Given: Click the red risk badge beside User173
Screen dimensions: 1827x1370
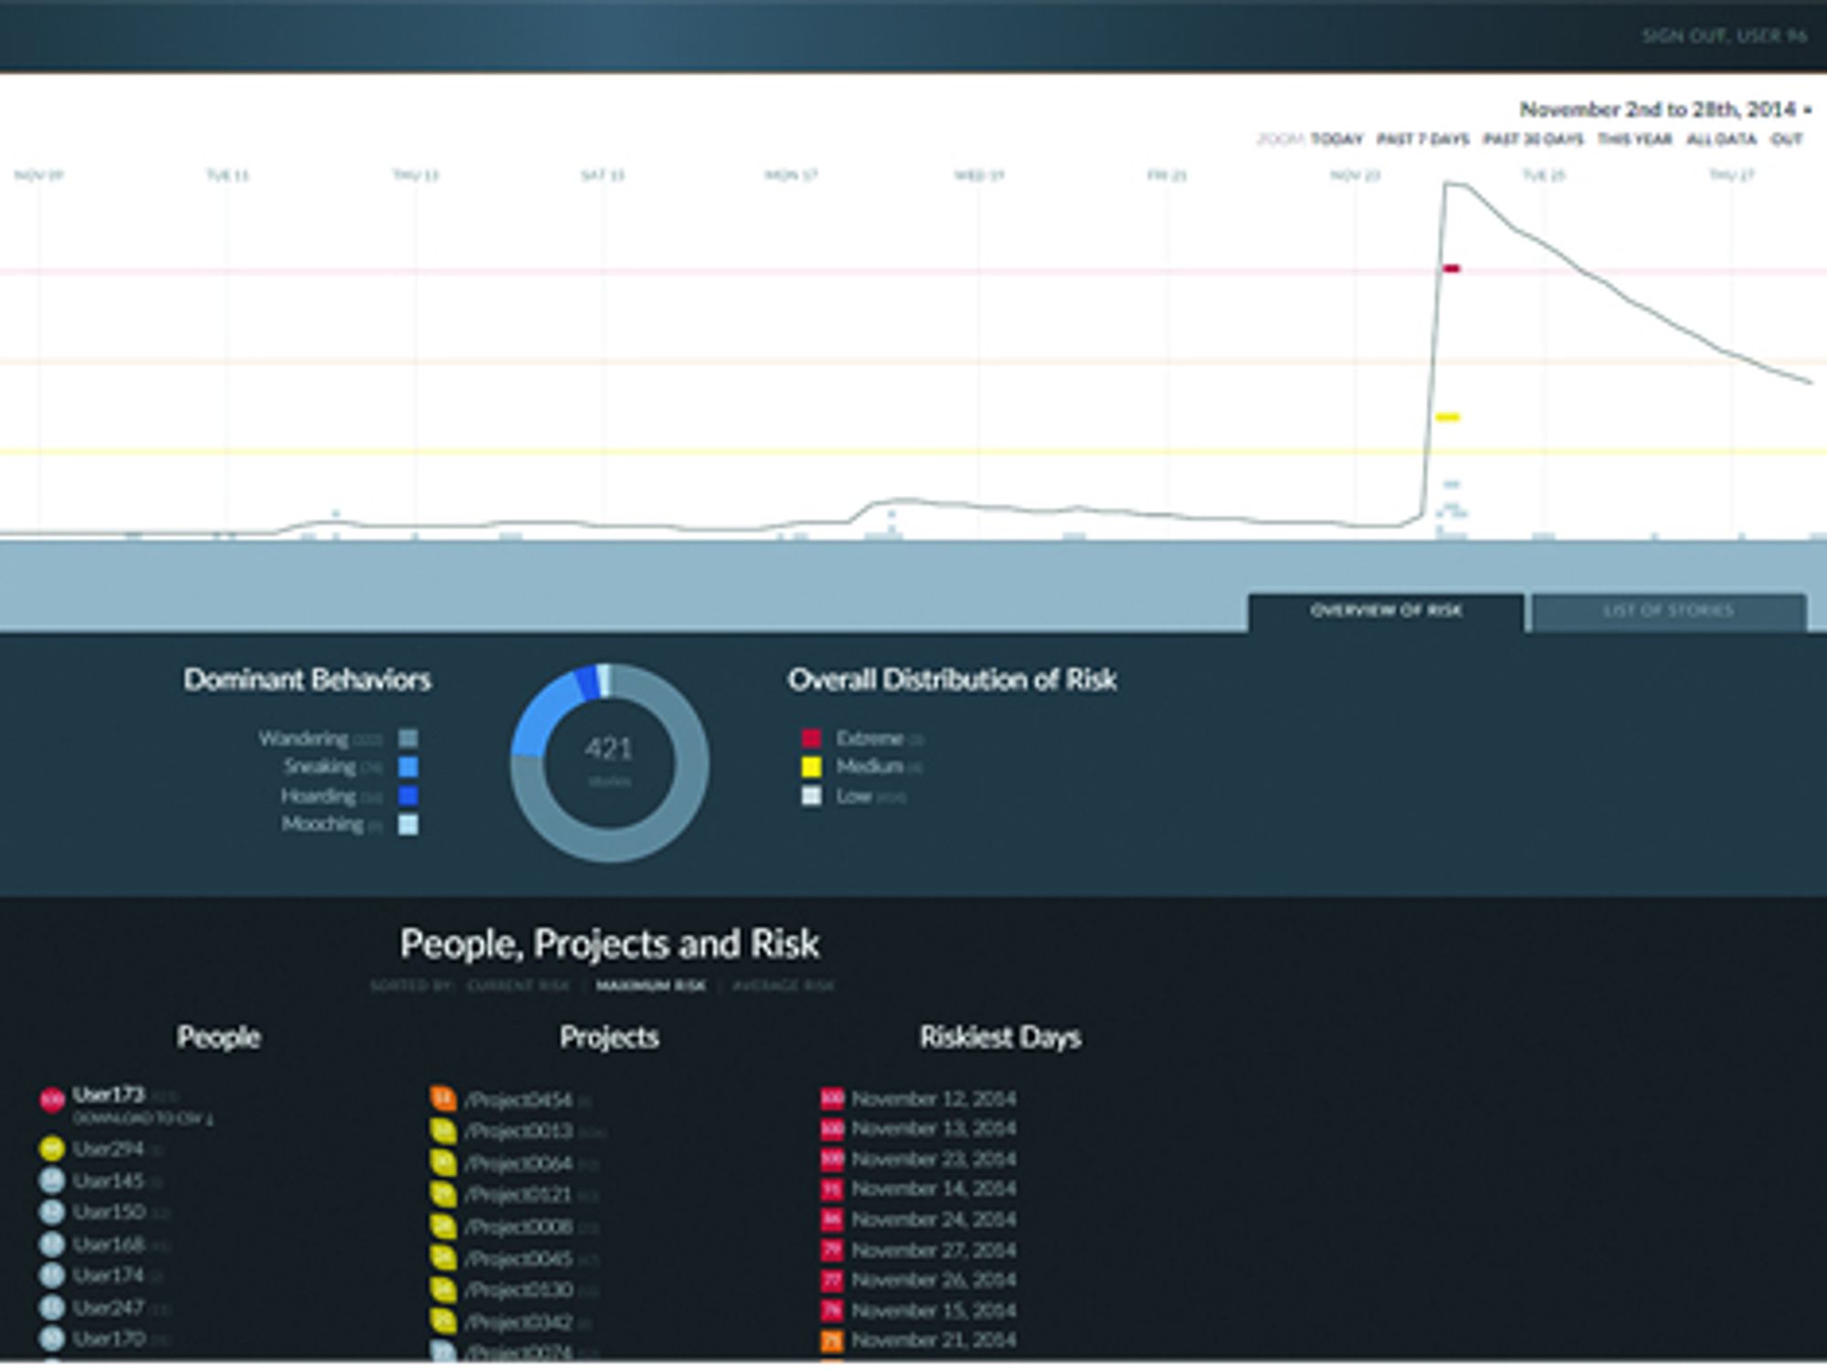Looking at the screenshot, I should tap(52, 1100).
